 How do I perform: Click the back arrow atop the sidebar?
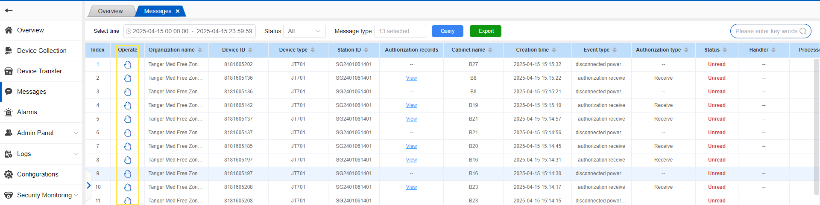[9, 10]
